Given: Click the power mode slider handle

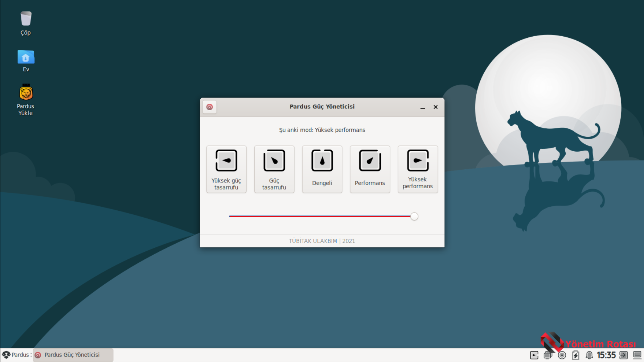Looking at the screenshot, I should [414, 217].
